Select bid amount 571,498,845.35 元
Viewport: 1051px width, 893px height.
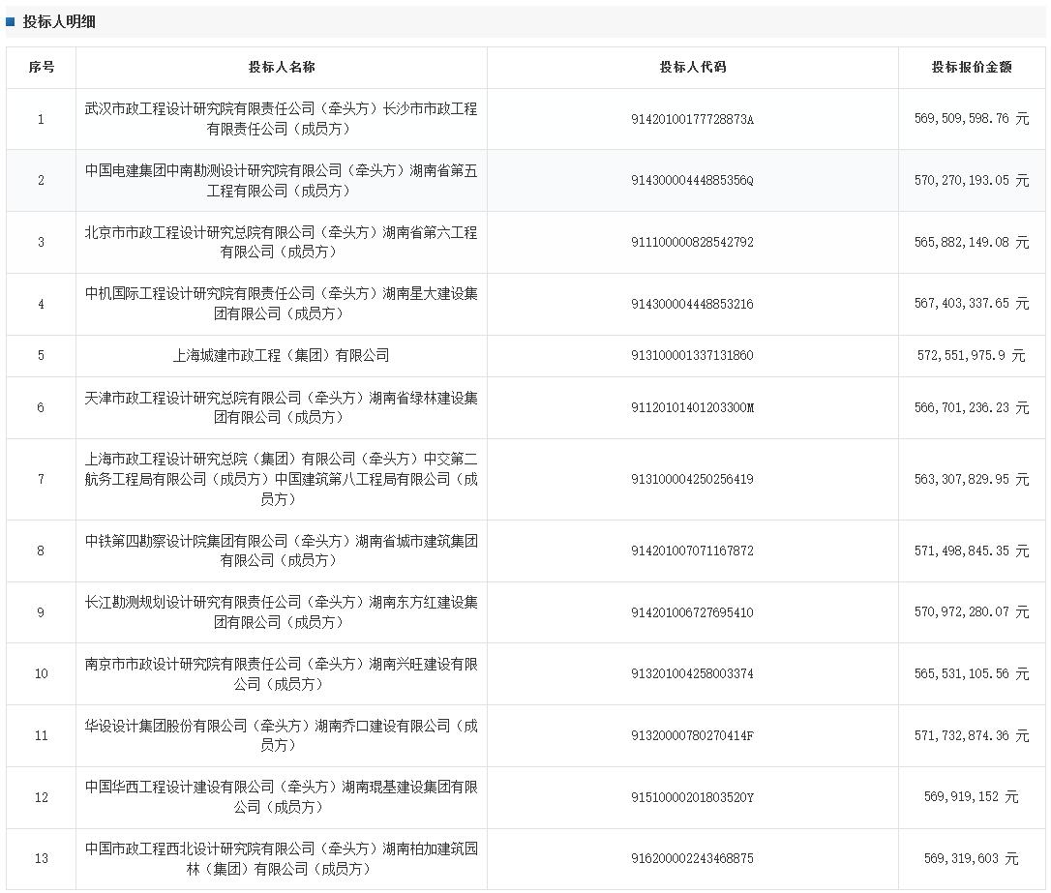972,551
